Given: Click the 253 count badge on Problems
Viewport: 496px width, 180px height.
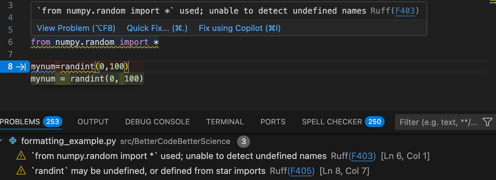Looking at the screenshot, I should coord(52,122).
